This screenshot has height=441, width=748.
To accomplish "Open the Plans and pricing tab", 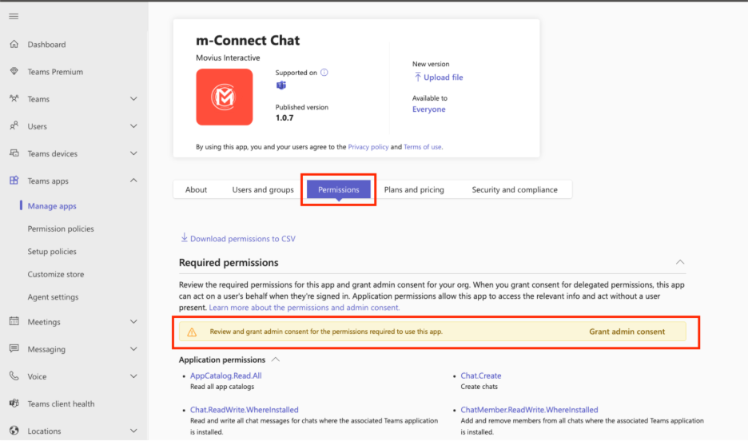I will click(x=414, y=189).
